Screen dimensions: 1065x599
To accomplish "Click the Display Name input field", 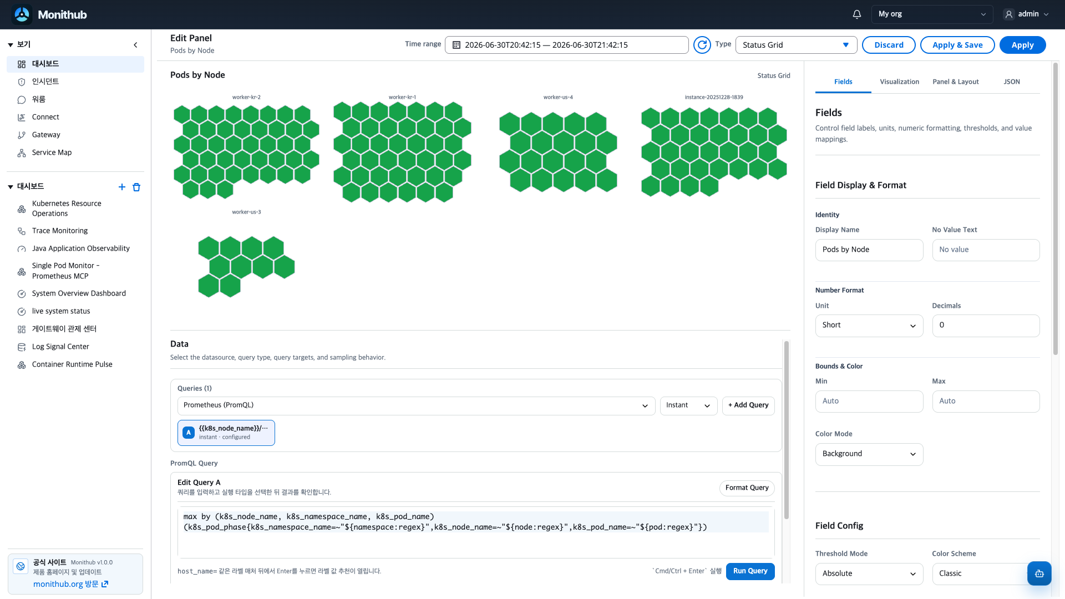I will pos(869,250).
